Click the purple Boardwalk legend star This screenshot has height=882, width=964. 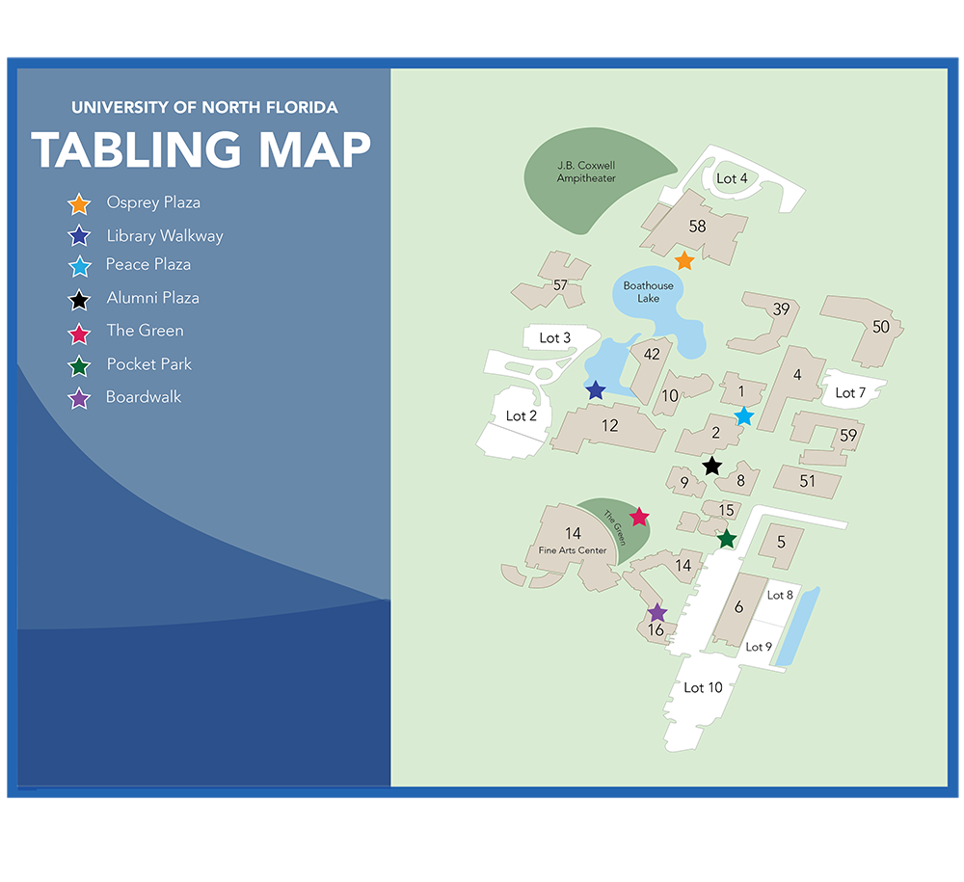click(79, 398)
